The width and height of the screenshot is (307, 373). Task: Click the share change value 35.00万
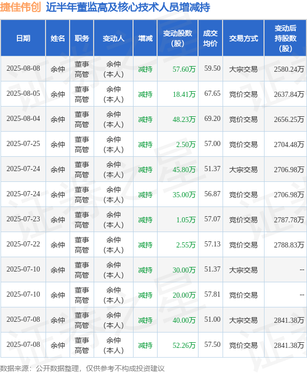pyautogui.click(x=184, y=195)
